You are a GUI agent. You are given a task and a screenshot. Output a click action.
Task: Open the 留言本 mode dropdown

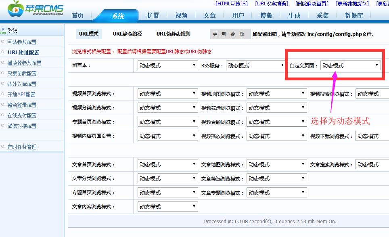[167, 65]
